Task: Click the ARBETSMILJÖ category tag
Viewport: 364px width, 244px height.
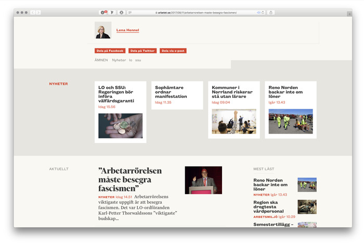Action: (x=265, y=217)
